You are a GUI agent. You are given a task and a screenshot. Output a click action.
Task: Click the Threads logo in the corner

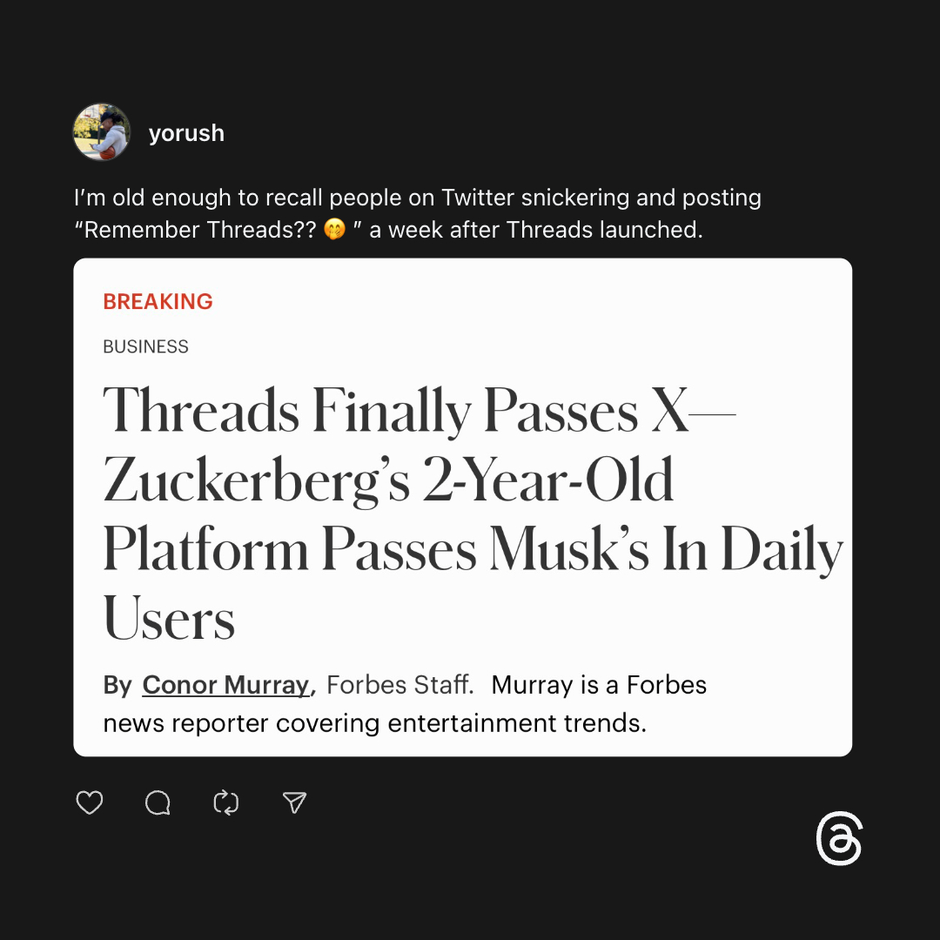pos(839,840)
